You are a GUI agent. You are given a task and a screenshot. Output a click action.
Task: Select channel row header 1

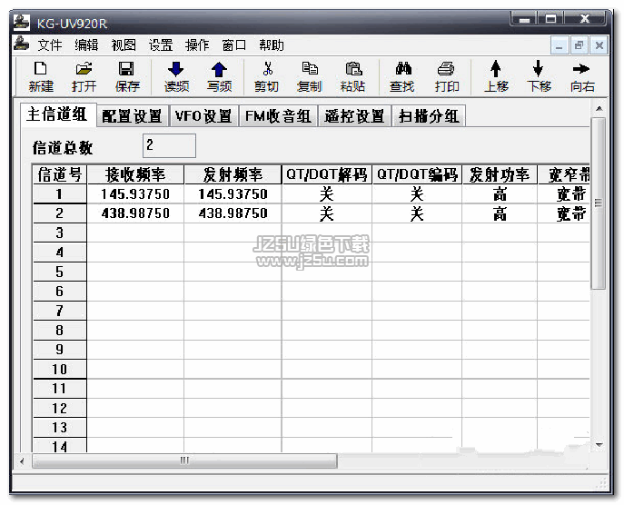coord(60,194)
